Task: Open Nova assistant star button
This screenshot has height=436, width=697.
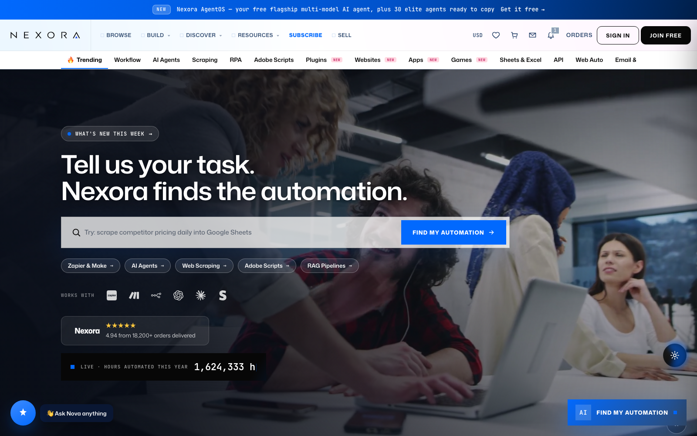Action: coord(23,412)
